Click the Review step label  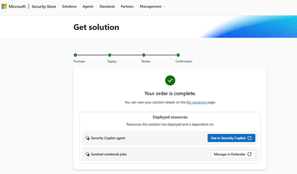pos(146,61)
